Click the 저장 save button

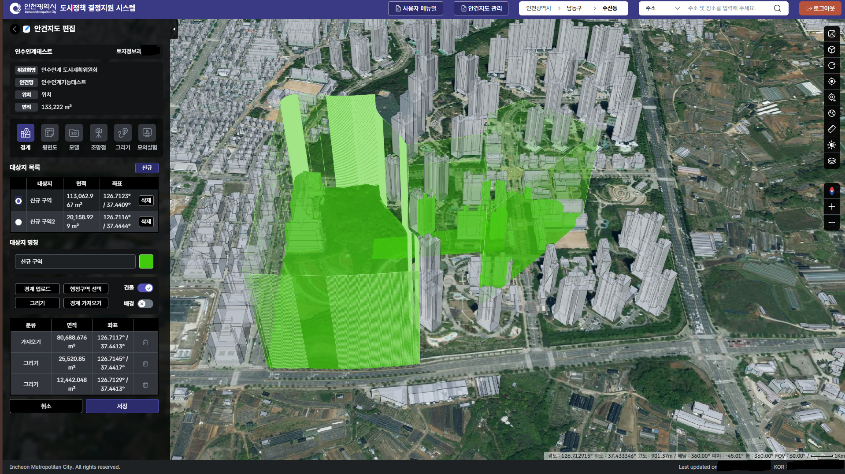[122, 406]
